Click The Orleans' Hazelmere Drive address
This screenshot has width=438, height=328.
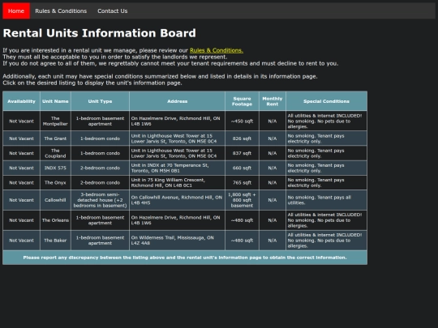click(178, 220)
